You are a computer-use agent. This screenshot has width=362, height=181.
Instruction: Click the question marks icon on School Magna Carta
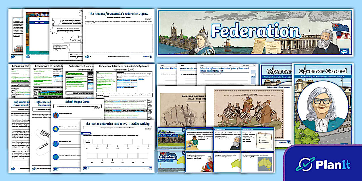55,143
